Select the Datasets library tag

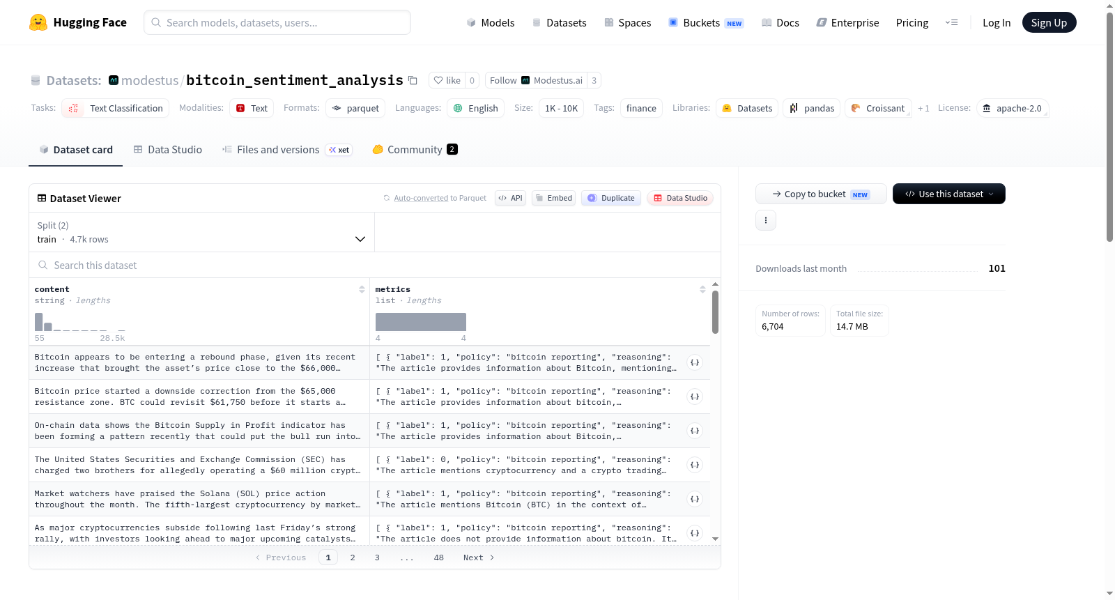(x=747, y=108)
